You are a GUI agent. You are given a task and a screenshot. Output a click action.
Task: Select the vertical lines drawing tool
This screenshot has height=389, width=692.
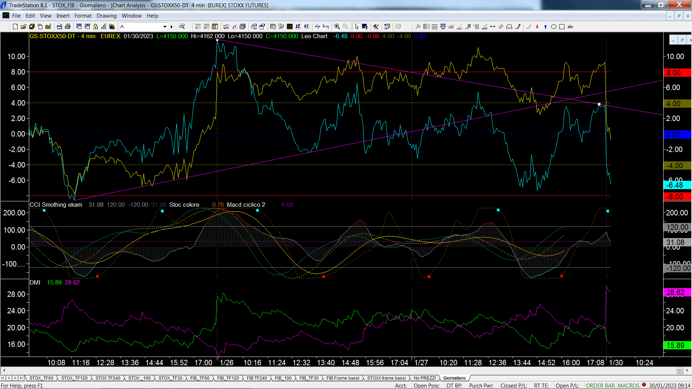(426, 27)
